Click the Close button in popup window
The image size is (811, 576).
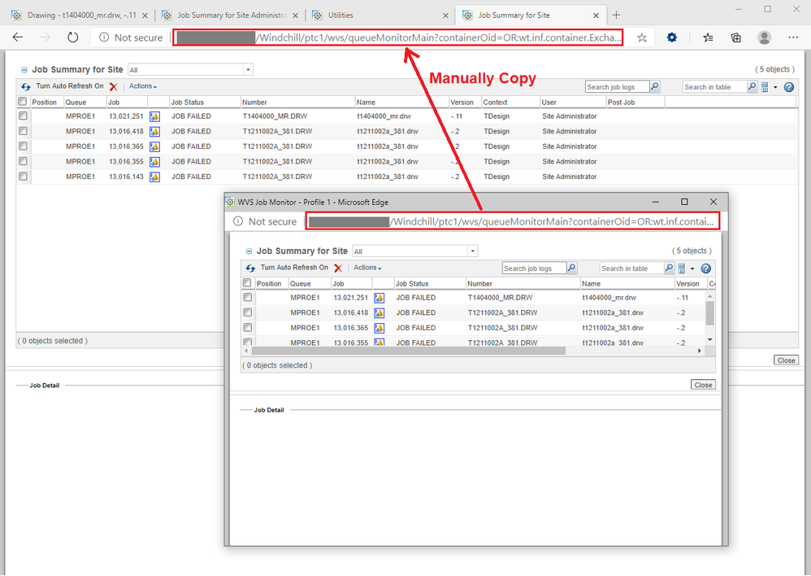tap(703, 385)
